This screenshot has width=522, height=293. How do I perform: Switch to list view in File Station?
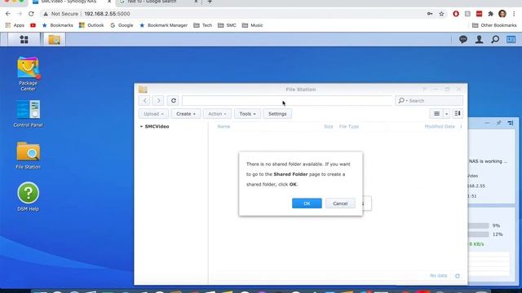[x=436, y=114]
